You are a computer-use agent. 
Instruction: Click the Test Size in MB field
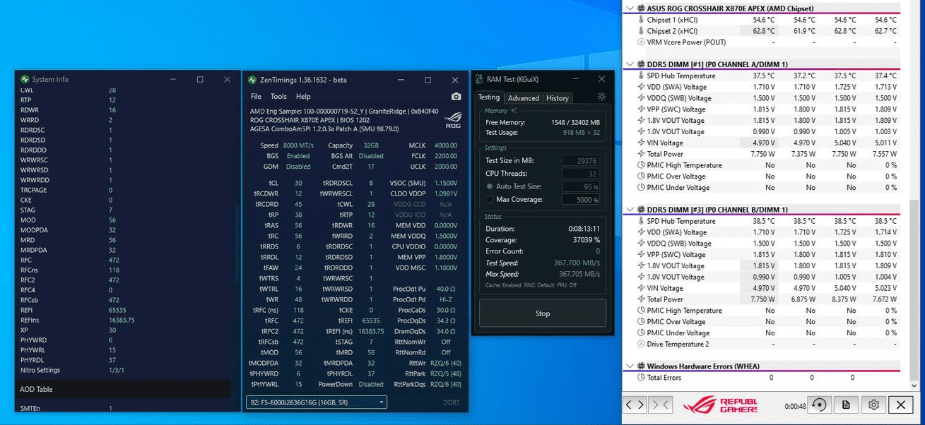(581, 161)
